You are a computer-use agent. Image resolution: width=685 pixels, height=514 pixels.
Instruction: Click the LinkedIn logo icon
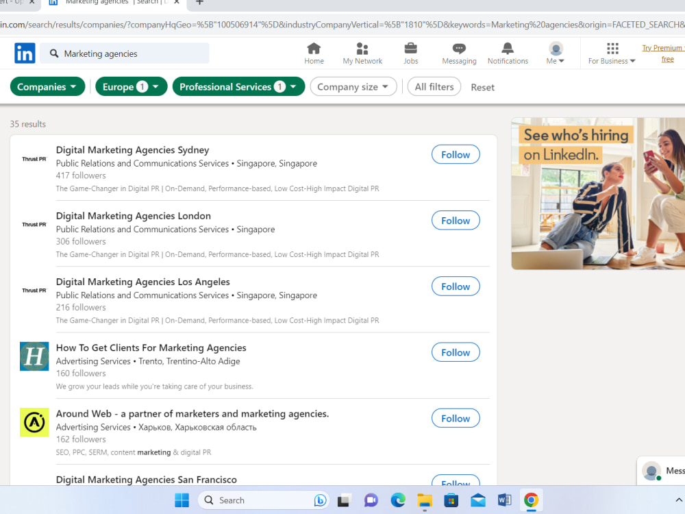[25, 53]
